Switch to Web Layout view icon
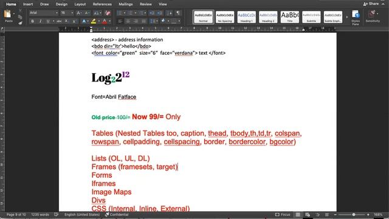 [x=308, y=215]
